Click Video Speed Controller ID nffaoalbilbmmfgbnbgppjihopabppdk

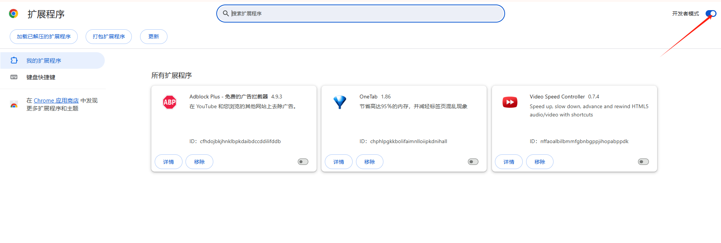point(579,142)
